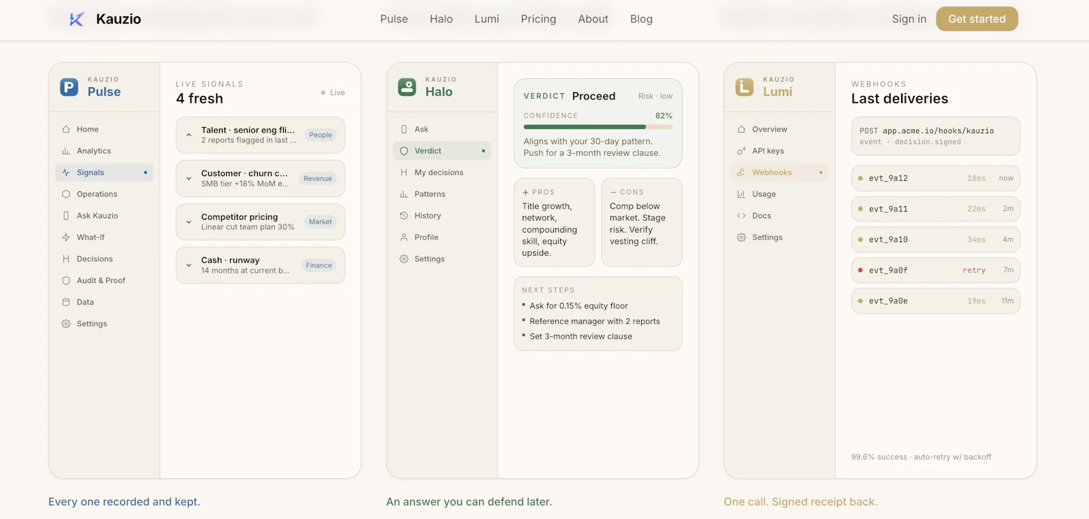The image size is (1089, 519).
Task: Click the Docs code brackets icon
Action: click(741, 216)
